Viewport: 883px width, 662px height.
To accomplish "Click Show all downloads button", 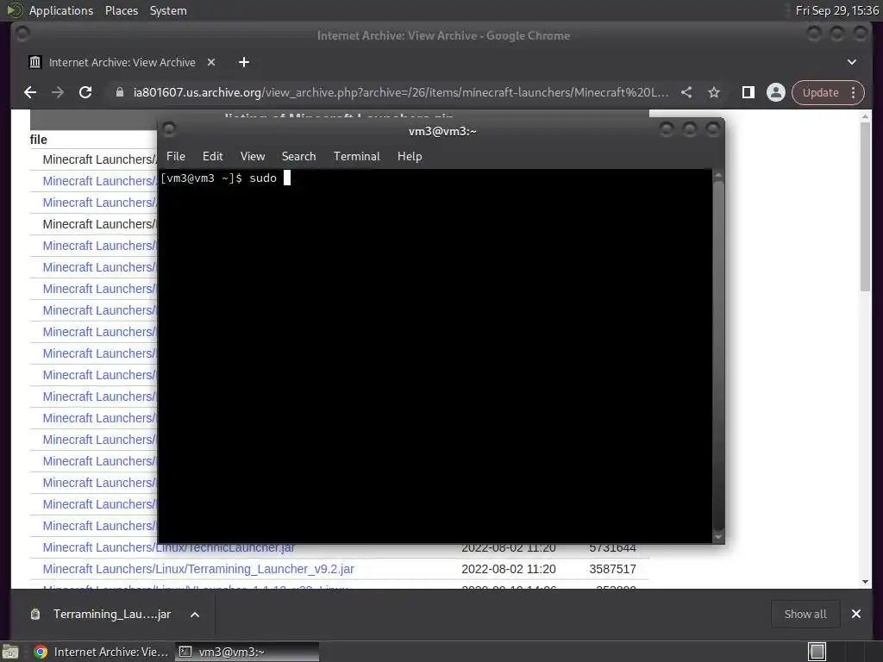I will 805,614.
